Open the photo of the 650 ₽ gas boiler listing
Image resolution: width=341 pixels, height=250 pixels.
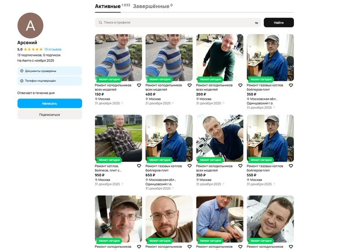tap(169, 138)
